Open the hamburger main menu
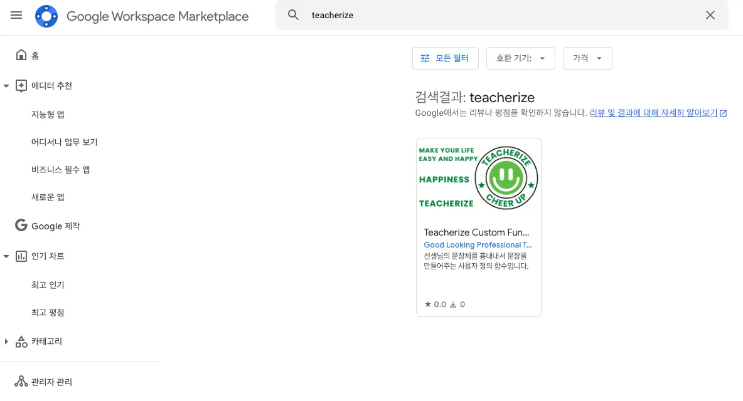 (16, 15)
